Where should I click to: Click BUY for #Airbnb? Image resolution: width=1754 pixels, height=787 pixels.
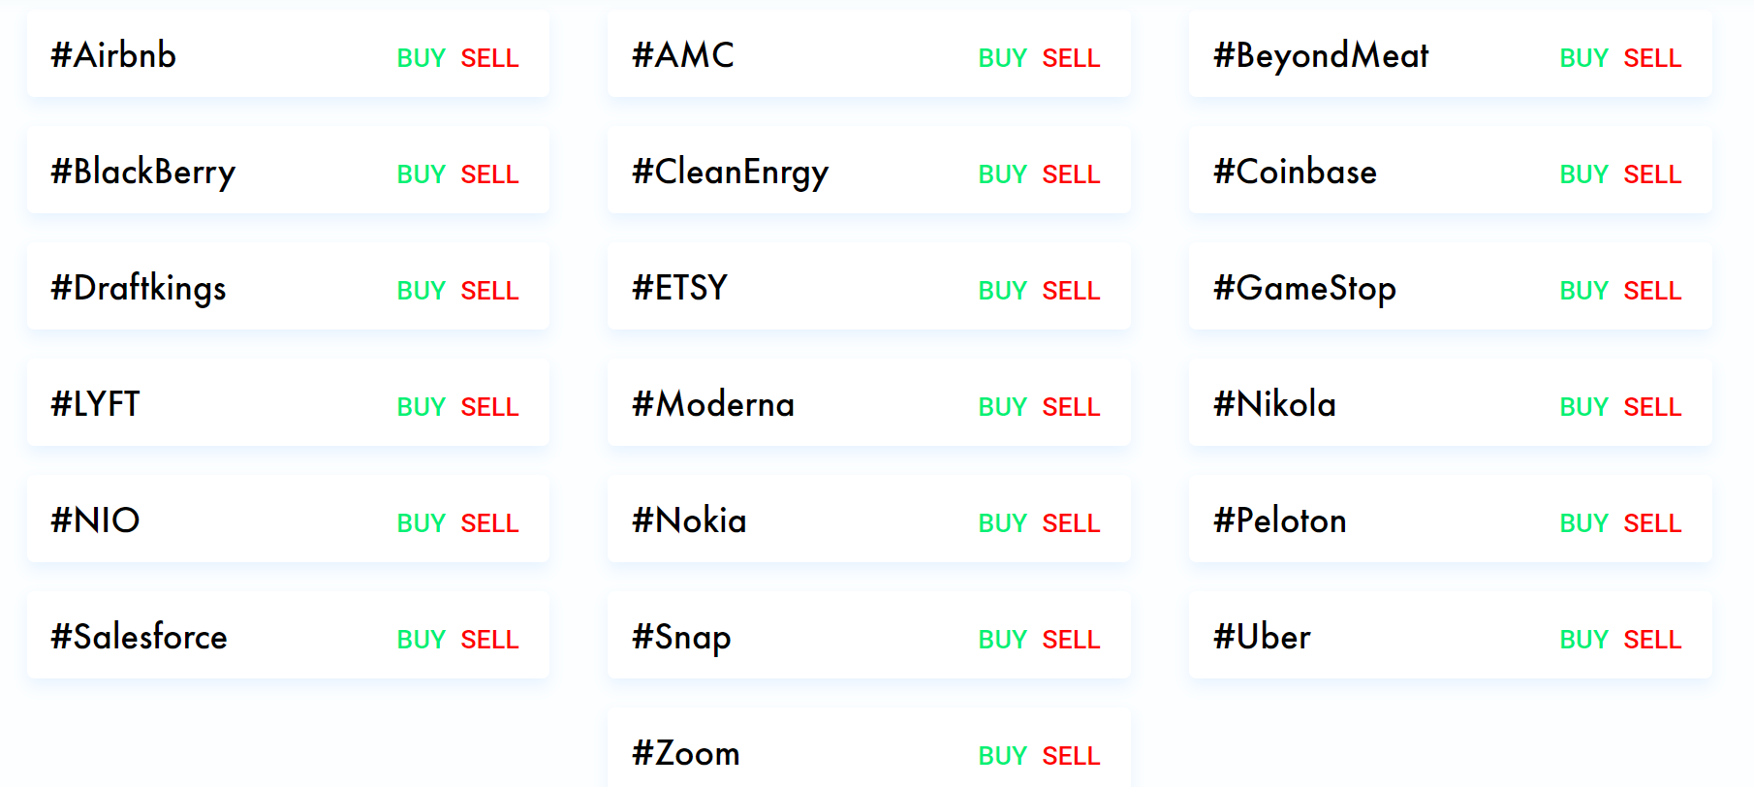click(x=421, y=58)
